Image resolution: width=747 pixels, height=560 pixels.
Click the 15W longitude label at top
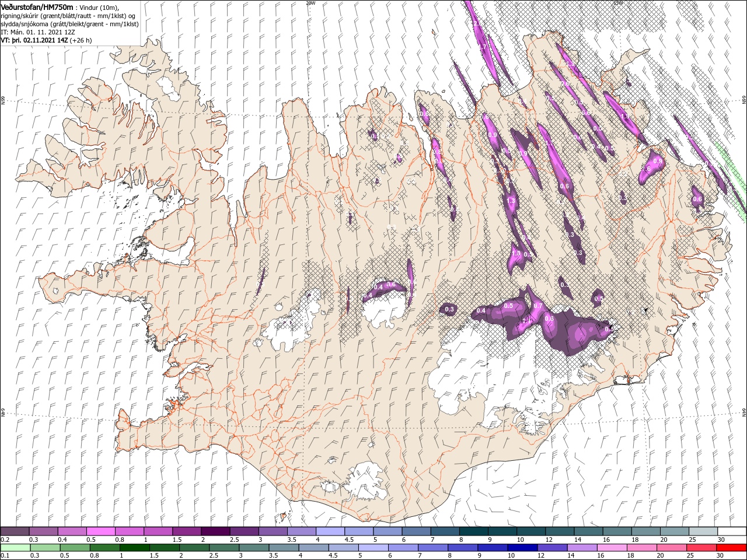coord(617,2)
